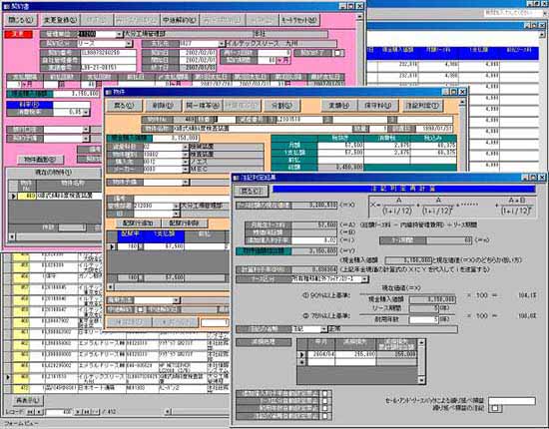This screenshot has width=549, height=429.
Task: Click モードリセット(M) button in the contract window
Action: 299,20
